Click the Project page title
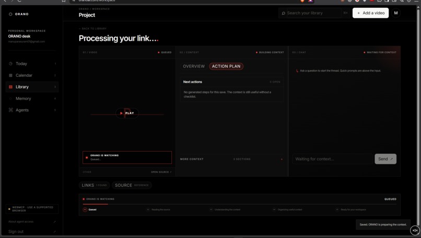 click(87, 15)
